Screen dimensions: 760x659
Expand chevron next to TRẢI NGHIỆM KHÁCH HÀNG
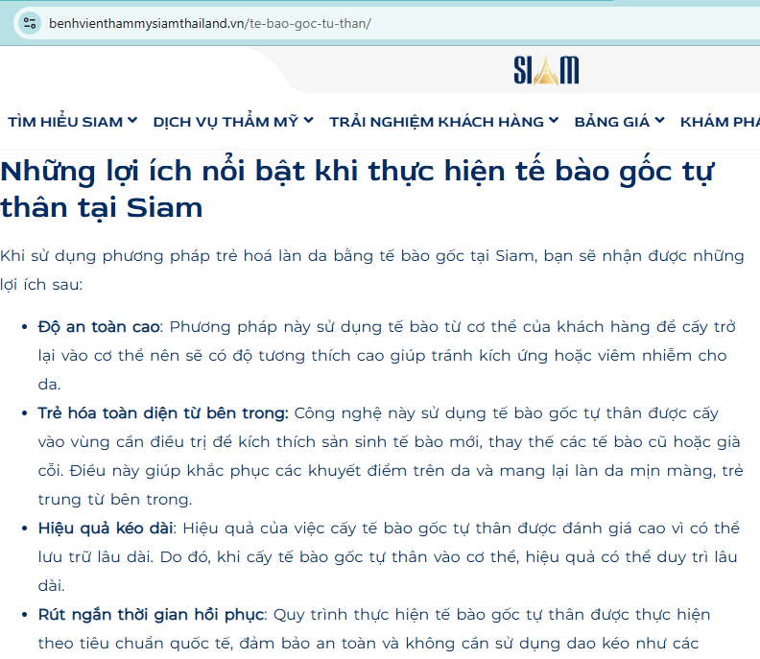point(554,121)
